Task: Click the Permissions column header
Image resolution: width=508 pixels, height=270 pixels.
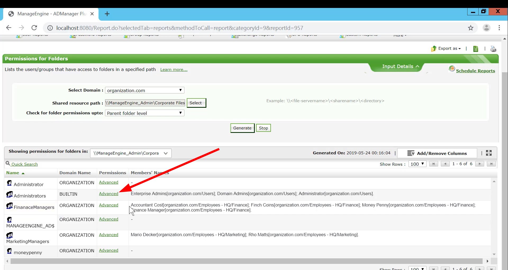Action: (112, 173)
